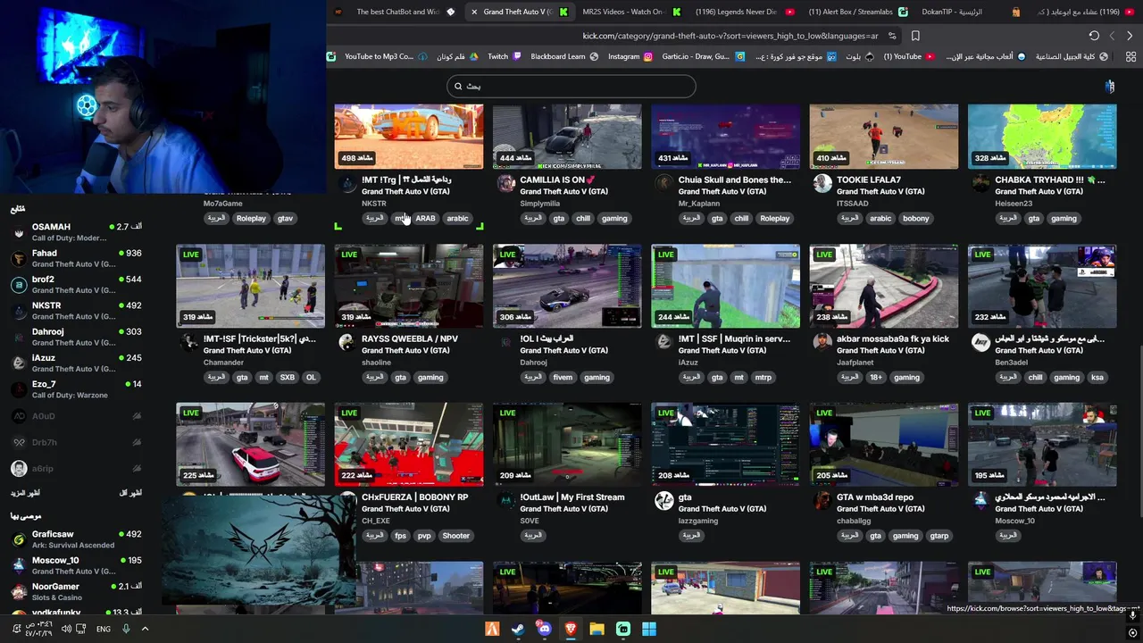
Task: Open the Instagram bookmark
Action: 630,56
